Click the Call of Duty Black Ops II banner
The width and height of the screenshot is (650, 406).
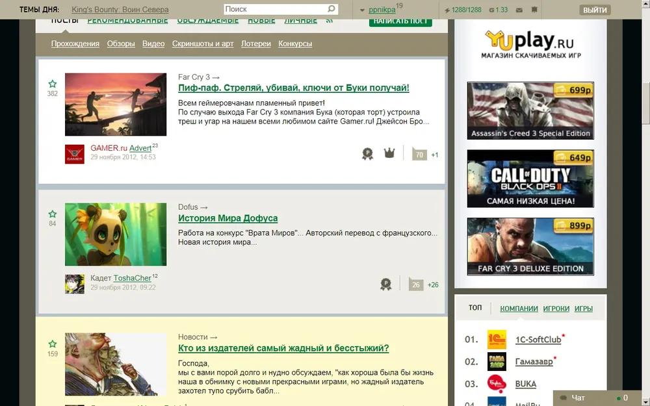point(530,179)
